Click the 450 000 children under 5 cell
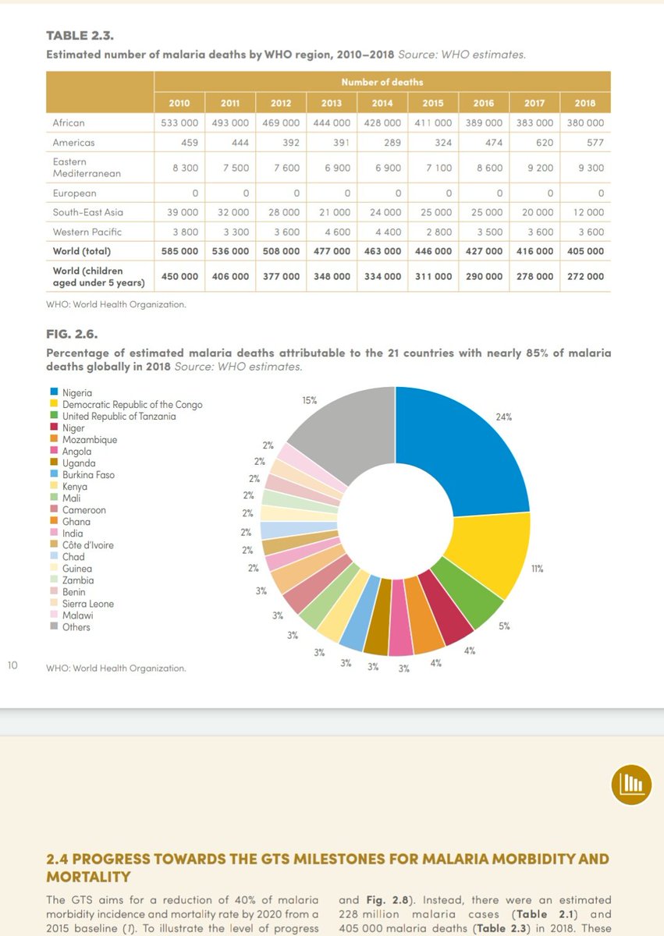This screenshot has width=664, height=936. tap(179, 276)
